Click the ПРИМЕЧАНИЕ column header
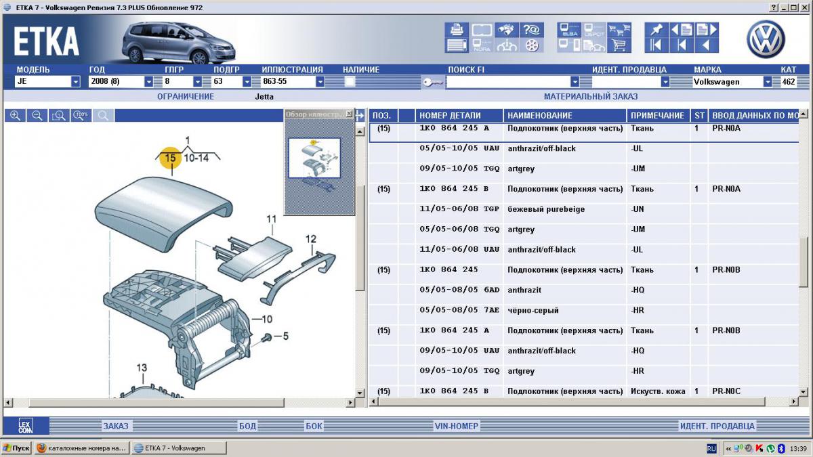813x457 pixels. (659, 116)
